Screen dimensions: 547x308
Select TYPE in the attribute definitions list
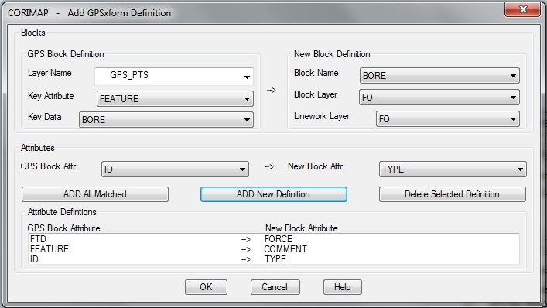click(x=275, y=259)
